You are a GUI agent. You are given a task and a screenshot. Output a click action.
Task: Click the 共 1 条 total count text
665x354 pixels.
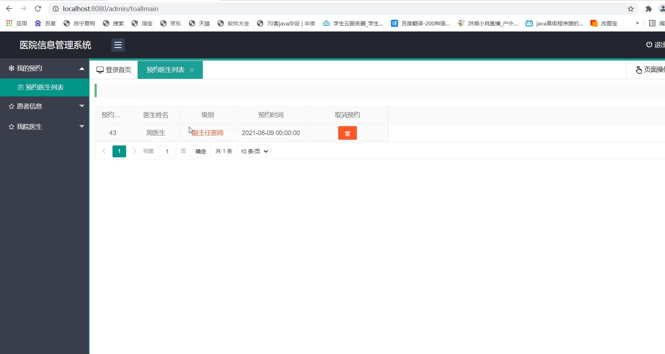click(x=224, y=151)
